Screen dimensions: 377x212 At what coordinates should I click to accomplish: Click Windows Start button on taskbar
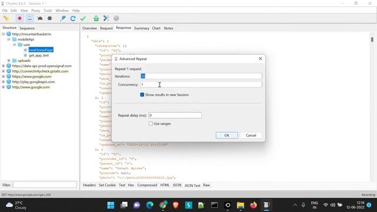(111, 205)
